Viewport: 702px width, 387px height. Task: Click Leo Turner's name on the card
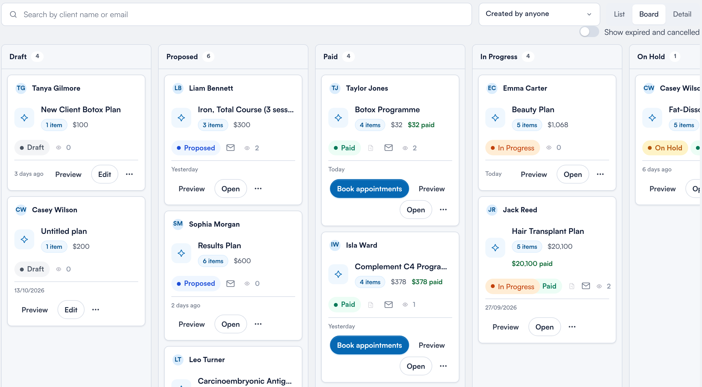[207, 360]
